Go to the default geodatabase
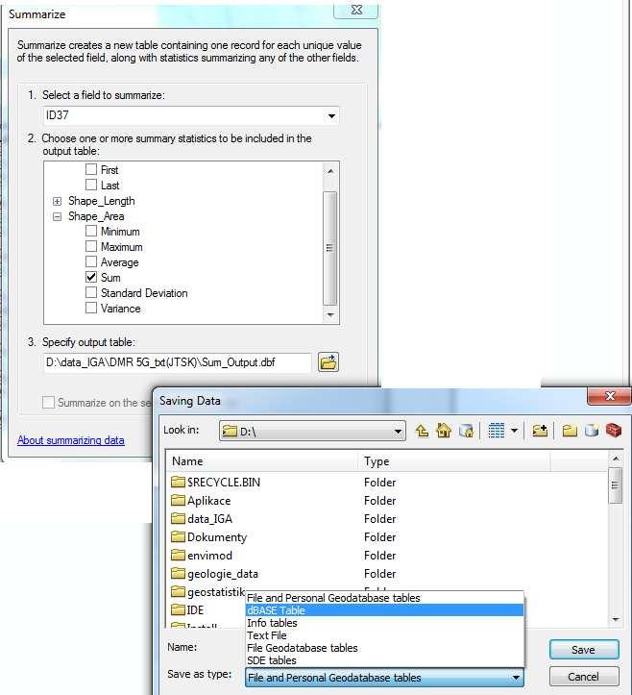 click(466, 431)
